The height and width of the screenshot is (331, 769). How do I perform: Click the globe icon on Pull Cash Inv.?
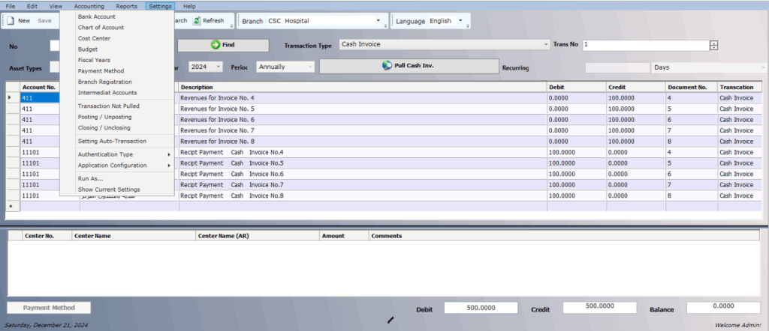pos(388,66)
